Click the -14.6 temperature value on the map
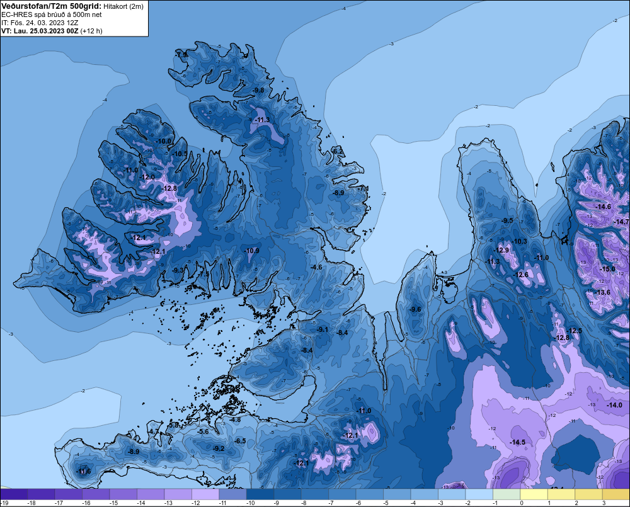This screenshot has width=630, height=507. coord(604,207)
